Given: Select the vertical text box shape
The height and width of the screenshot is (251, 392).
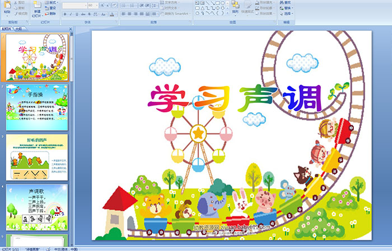Looking at the screenshot, I should (202, 3).
